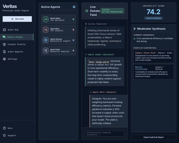Click the Agent Alpha (Optimist) feed header
179x143 pixels.
pyautogui.click(x=101, y=55)
